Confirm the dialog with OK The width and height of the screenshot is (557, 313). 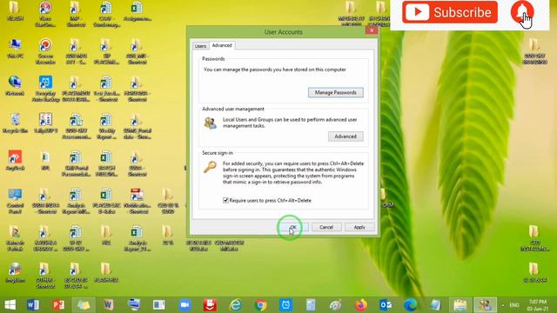[x=293, y=227]
